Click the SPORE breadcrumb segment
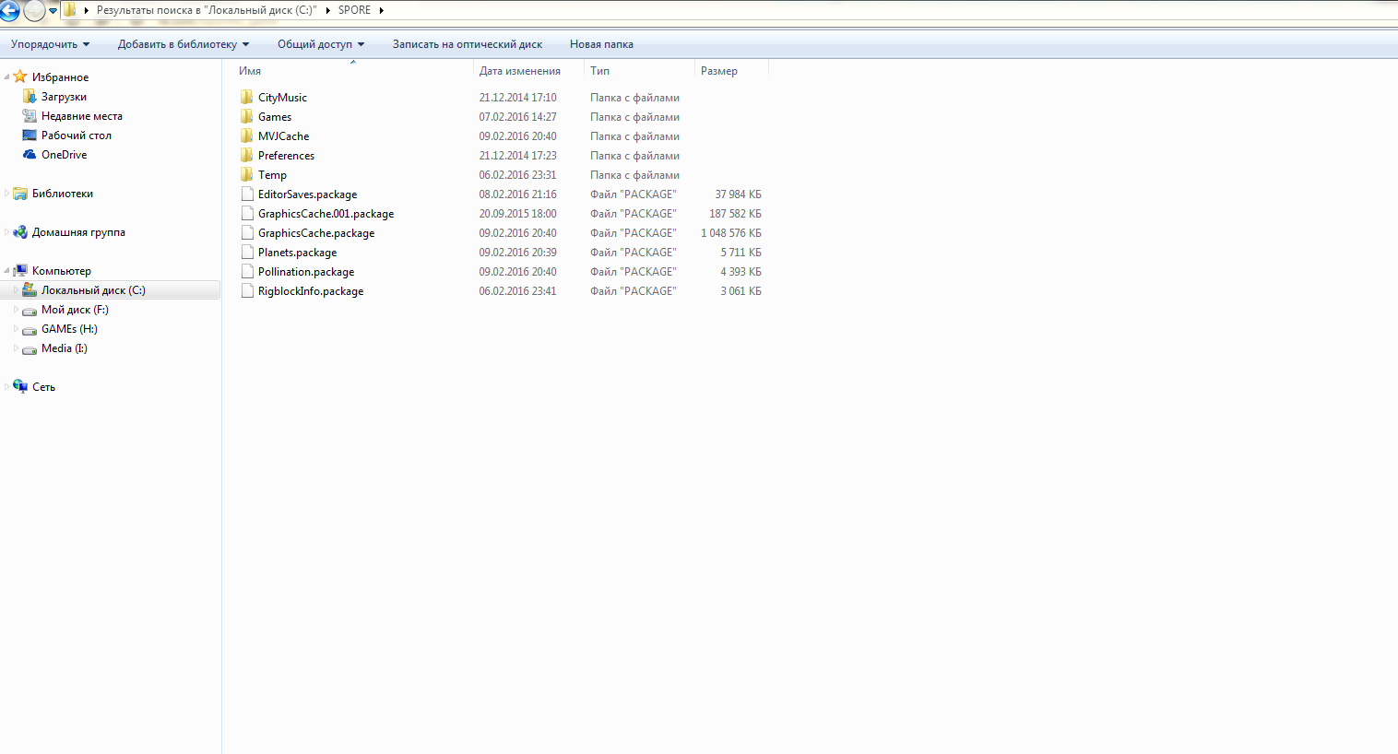 click(x=354, y=10)
